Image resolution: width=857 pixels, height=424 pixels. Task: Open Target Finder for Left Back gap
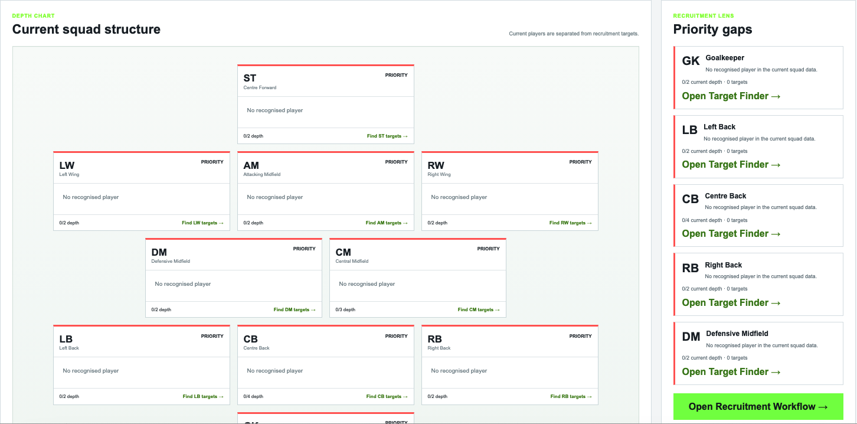pyautogui.click(x=731, y=164)
